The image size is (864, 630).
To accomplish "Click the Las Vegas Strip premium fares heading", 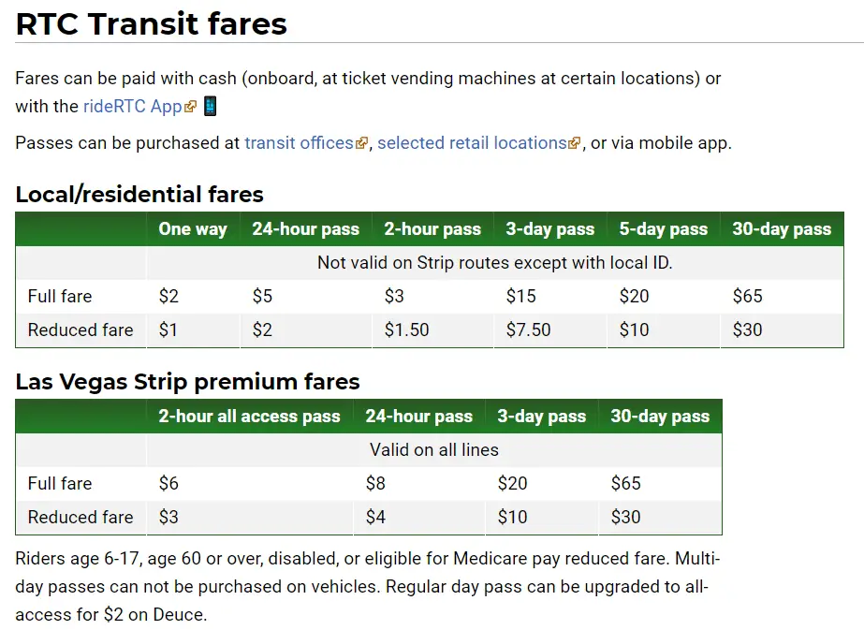I will coord(187,382).
